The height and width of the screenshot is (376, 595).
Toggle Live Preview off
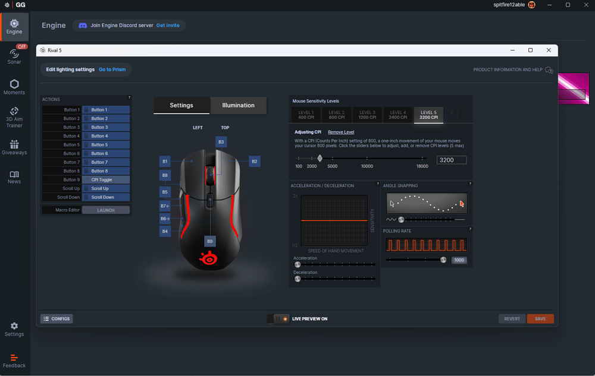click(x=278, y=318)
